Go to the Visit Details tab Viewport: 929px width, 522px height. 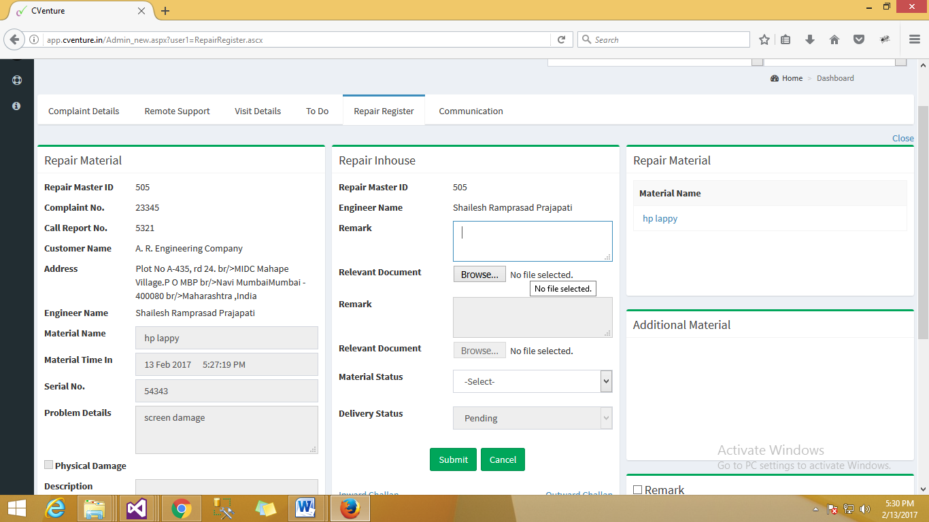click(258, 111)
